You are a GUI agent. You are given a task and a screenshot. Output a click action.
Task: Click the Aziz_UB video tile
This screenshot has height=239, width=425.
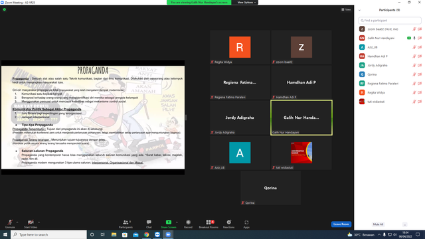[x=240, y=153]
